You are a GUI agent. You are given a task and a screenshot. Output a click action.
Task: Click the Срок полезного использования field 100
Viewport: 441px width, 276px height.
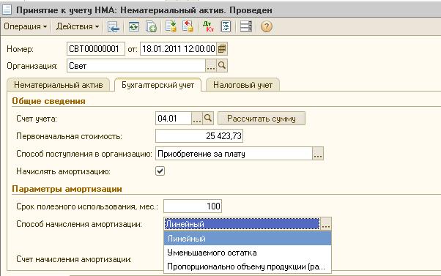click(x=193, y=206)
